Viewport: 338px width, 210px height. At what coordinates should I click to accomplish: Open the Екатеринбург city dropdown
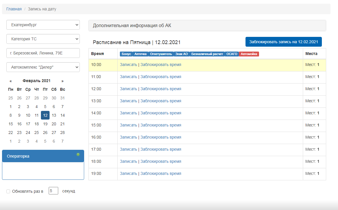(x=43, y=25)
